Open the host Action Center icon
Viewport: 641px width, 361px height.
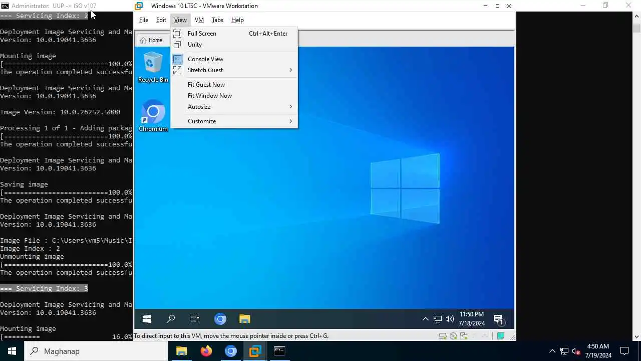pos(624,351)
